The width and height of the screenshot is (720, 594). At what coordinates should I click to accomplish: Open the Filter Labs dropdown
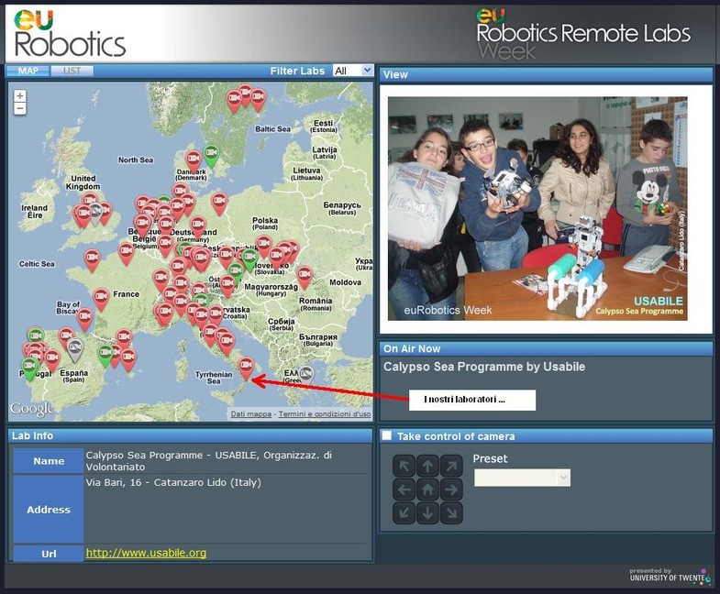(353, 71)
